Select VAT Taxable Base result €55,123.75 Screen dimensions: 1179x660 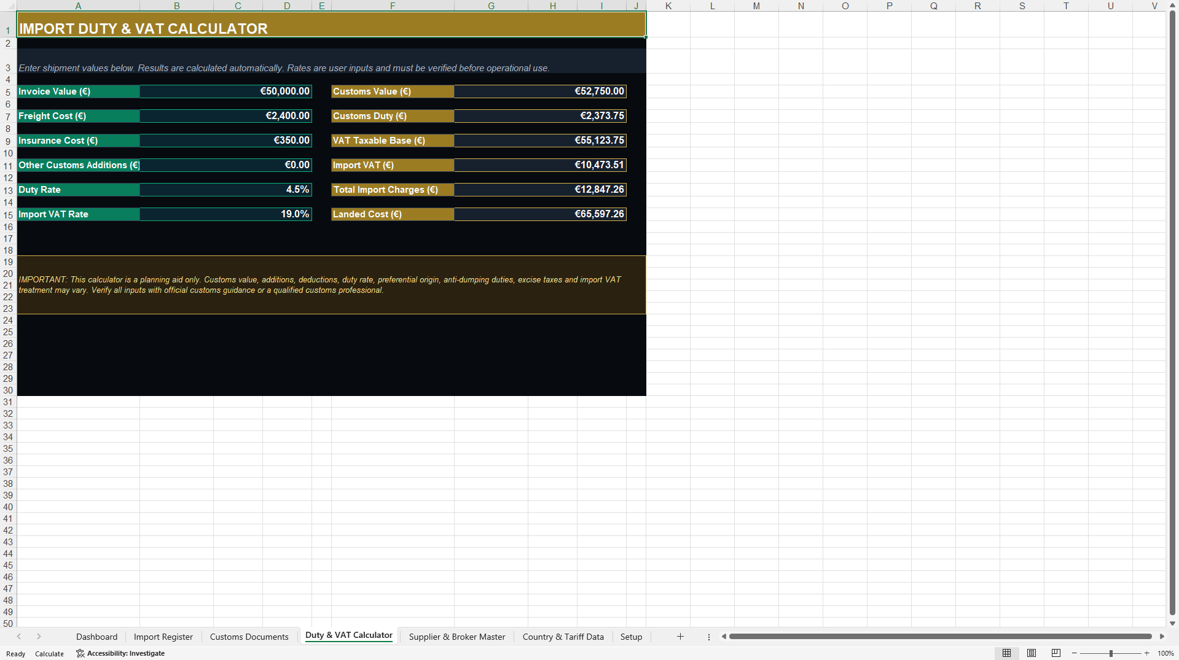(x=540, y=141)
